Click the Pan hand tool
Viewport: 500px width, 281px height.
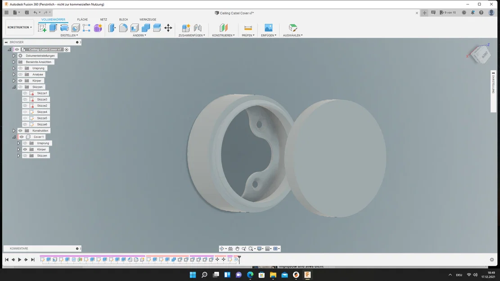point(237,249)
